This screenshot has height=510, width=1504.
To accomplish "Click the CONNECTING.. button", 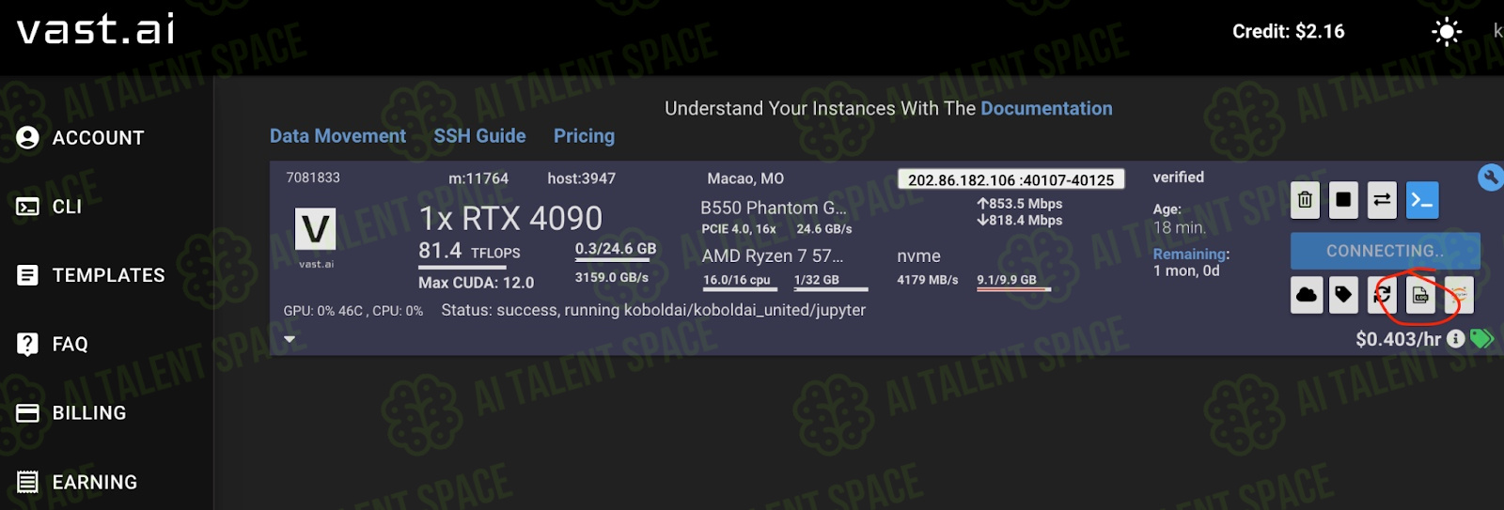I will tap(1386, 251).
